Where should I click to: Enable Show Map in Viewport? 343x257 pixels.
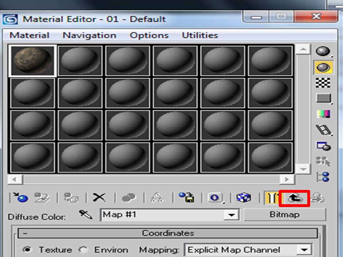click(x=245, y=197)
